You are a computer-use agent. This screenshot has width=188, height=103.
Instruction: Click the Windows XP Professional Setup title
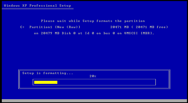pos(37,6)
